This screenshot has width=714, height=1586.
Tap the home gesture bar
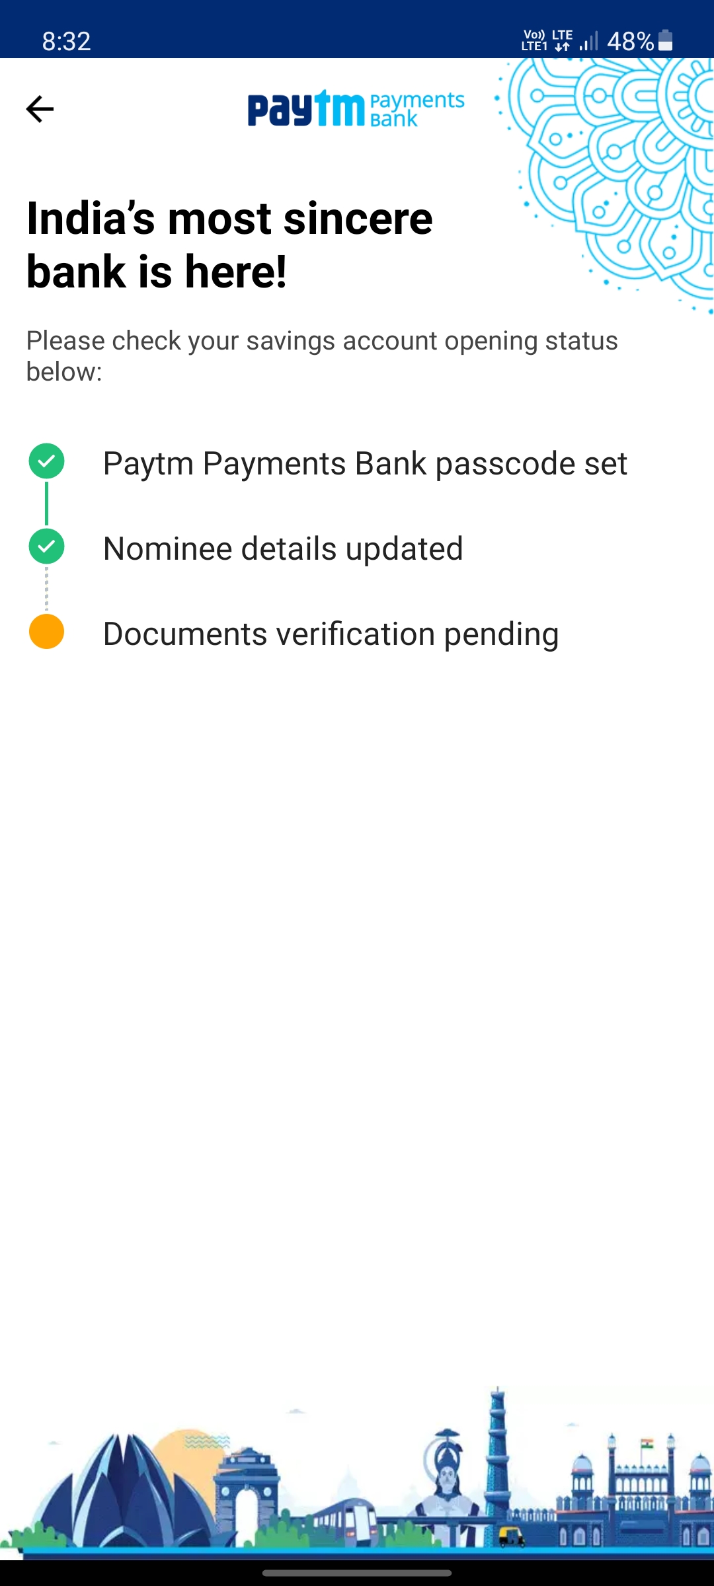point(357,1573)
